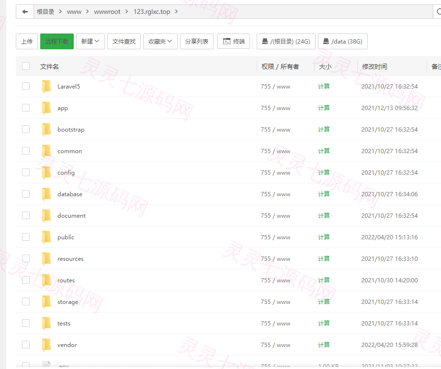Check the box for app row
This screenshot has height=369, width=441.
[26, 108]
